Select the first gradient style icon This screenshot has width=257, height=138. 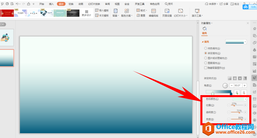pos(230,78)
